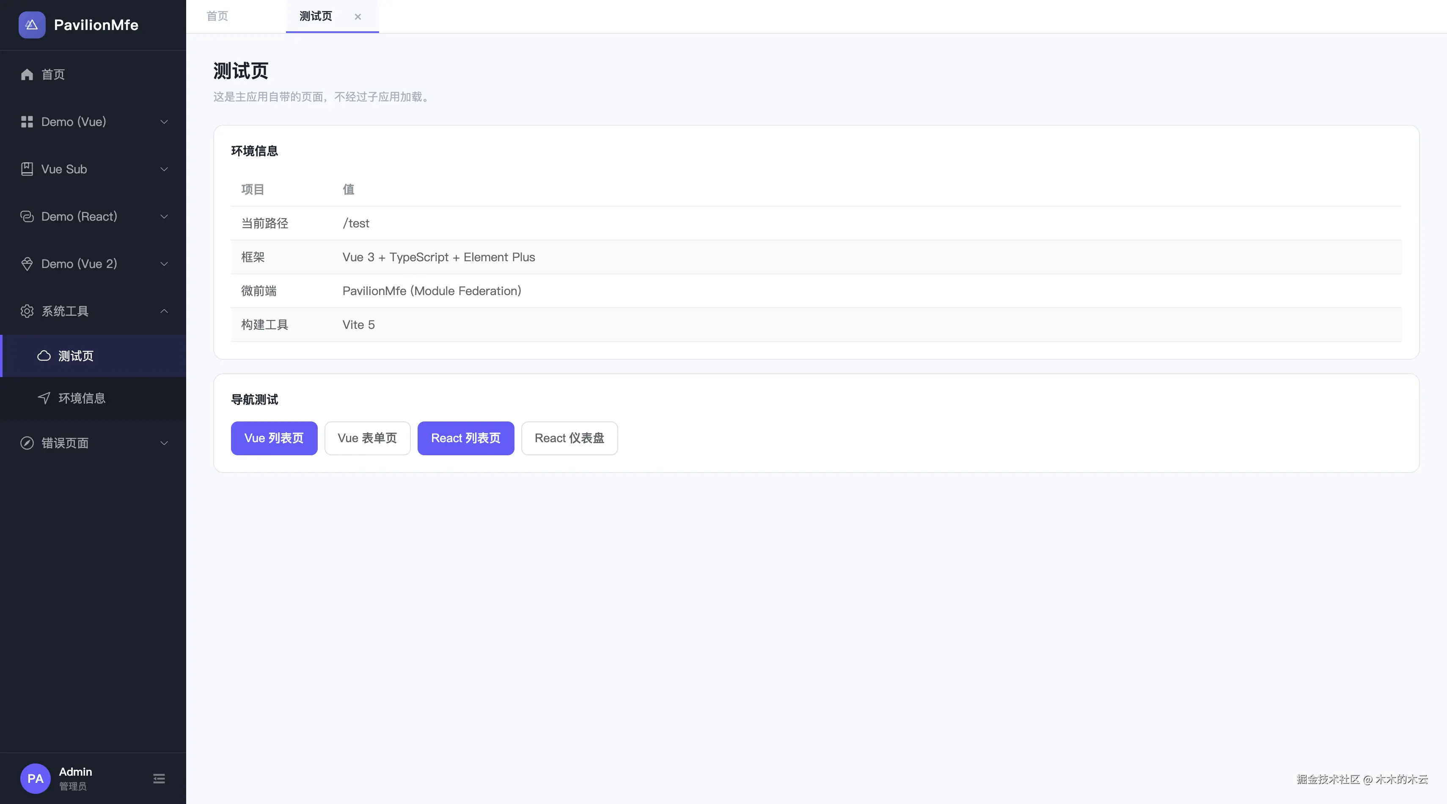Expand the Demo (React) menu chevron
This screenshot has height=804, width=1447.
164,216
